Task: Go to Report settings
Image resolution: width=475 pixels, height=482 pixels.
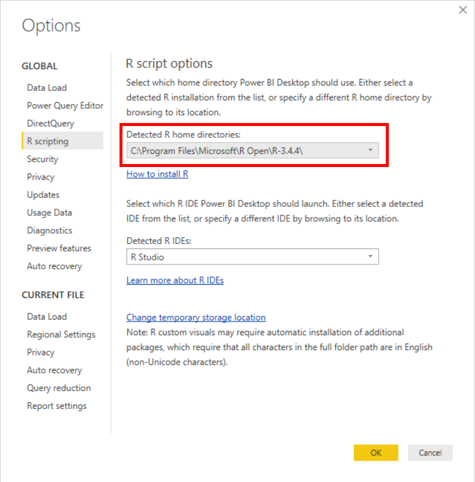Action: (56, 405)
